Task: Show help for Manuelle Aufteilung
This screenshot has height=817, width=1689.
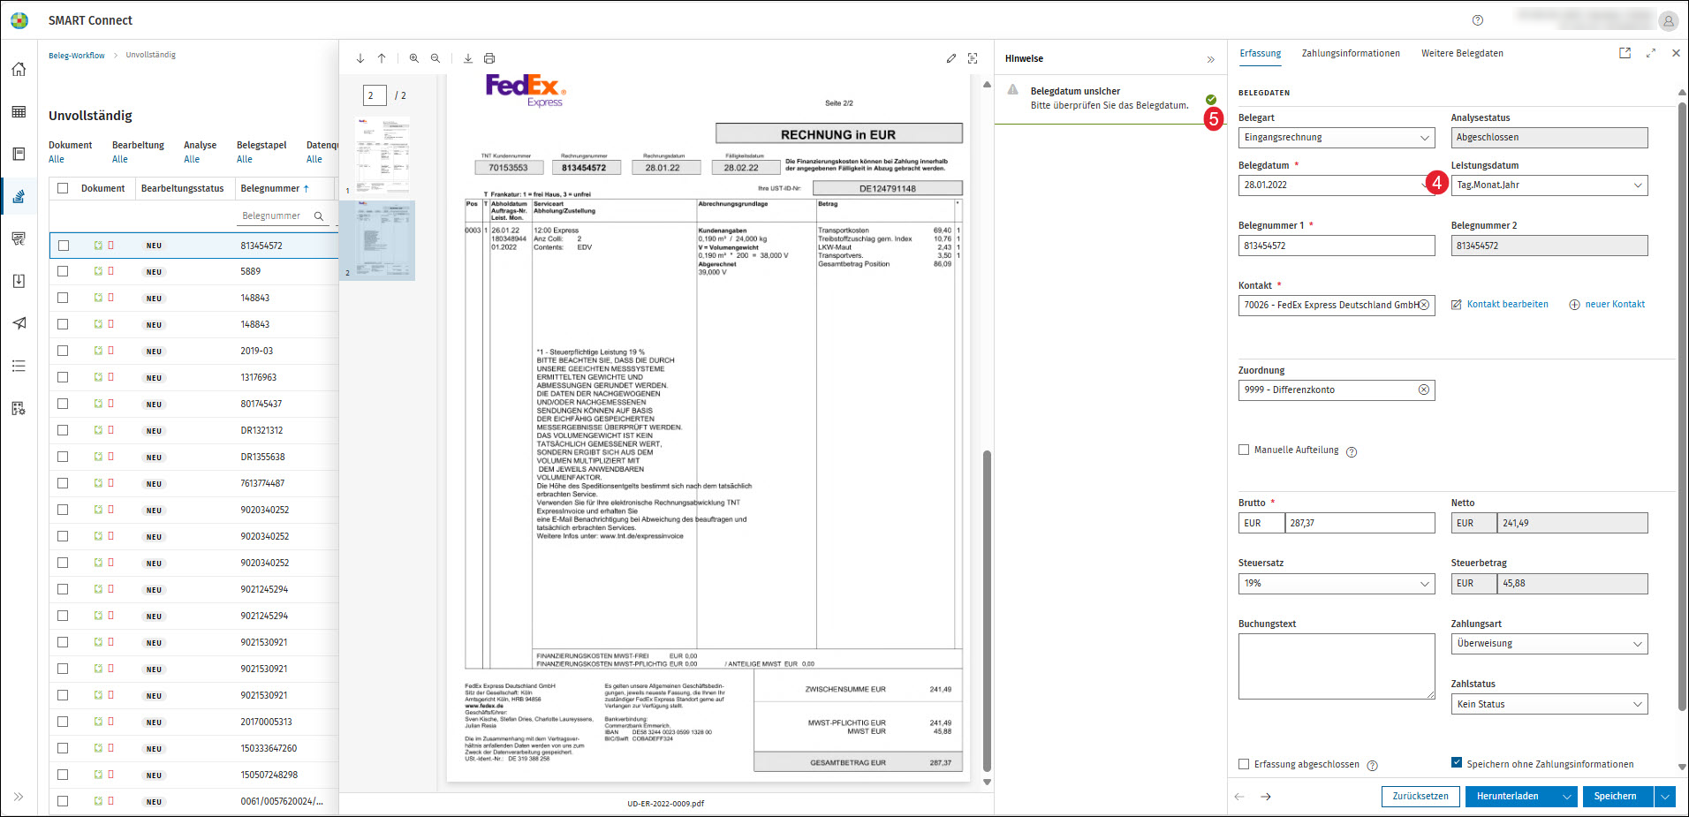Action: pyautogui.click(x=1352, y=451)
